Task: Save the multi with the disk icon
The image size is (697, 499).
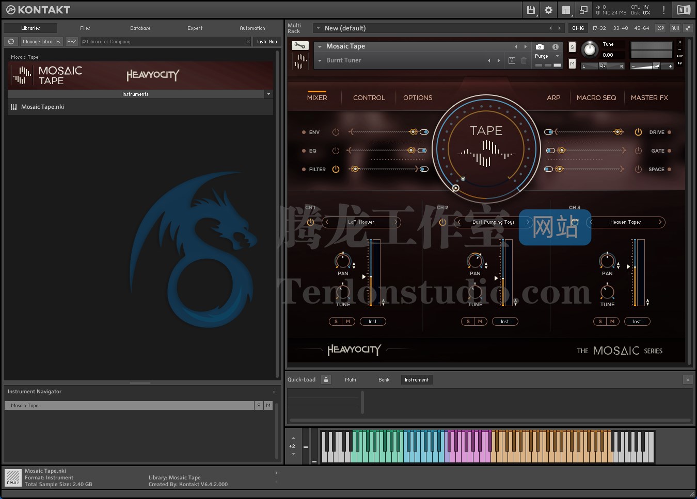Action: coord(531,10)
